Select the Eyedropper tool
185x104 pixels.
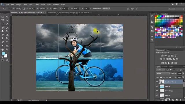coord(7,24)
